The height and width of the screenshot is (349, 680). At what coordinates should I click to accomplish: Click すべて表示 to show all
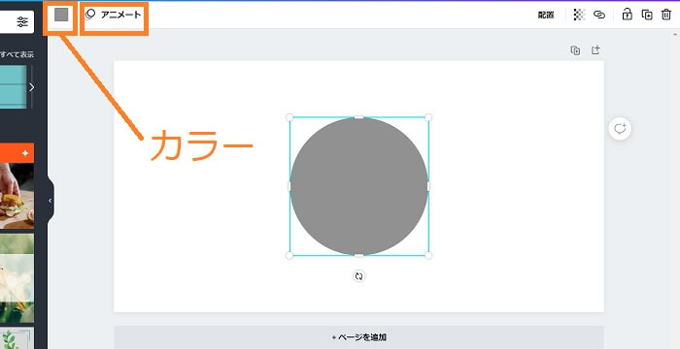[x=17, y=54]
